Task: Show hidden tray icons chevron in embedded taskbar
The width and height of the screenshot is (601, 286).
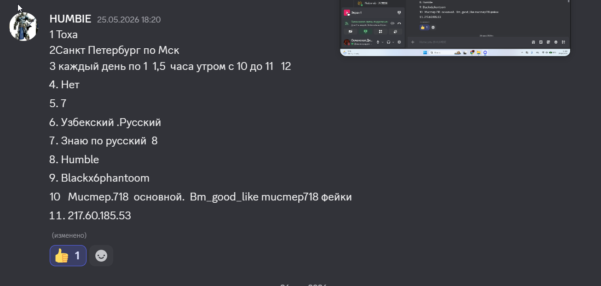Action: click(522, 52)
